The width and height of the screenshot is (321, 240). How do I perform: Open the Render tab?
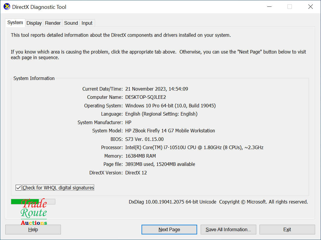coord(53,23)
